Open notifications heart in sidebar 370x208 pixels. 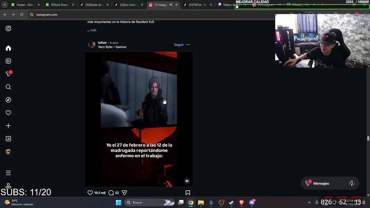[x=8, y=113]
